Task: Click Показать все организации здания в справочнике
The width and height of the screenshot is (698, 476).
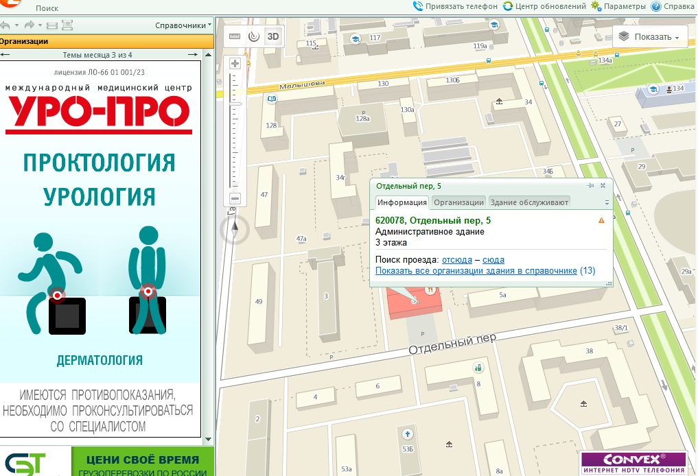Action: (x=476, y=270)
